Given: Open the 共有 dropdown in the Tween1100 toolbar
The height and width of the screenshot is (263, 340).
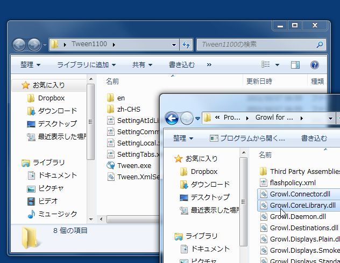Looking at the screenshot, I should (142, 64).
